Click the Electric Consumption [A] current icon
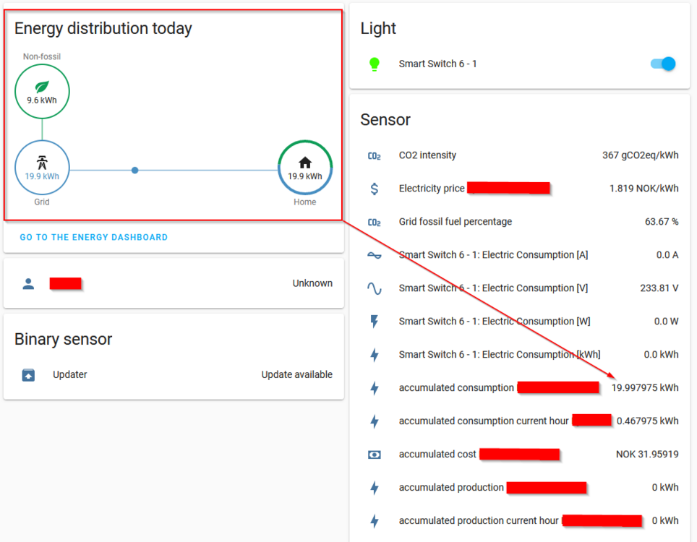 374,255
